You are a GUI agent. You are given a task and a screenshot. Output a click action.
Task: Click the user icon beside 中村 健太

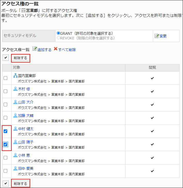click(x=15, y=129)
